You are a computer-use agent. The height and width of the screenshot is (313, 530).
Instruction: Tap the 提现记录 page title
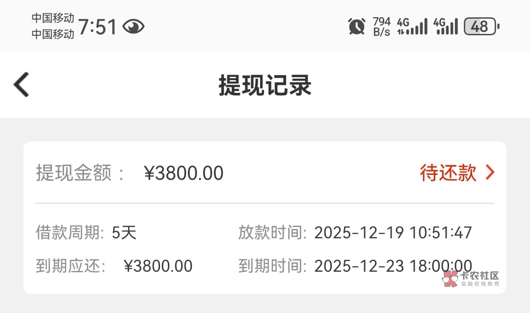tap(265, 85)
